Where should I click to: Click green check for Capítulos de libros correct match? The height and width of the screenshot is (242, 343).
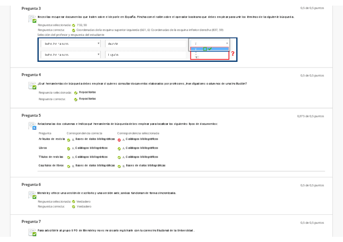tap(69, 166)
